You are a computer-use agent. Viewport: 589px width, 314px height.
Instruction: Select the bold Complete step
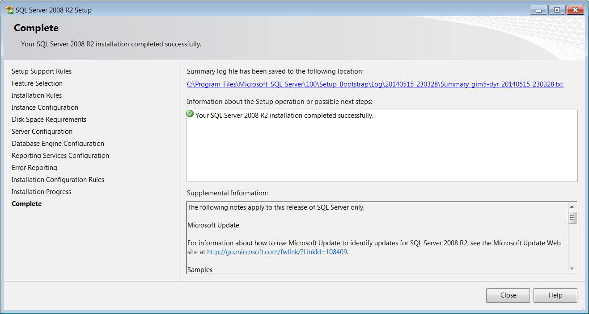point(27,204)
